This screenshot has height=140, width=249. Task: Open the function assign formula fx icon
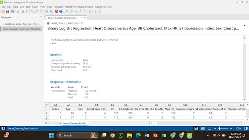pyautogui.click(x=67, y=11)
